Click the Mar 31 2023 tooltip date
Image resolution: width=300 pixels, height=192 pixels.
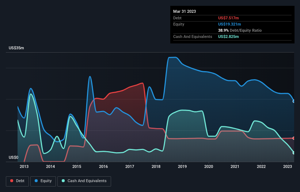click(185, 11)
